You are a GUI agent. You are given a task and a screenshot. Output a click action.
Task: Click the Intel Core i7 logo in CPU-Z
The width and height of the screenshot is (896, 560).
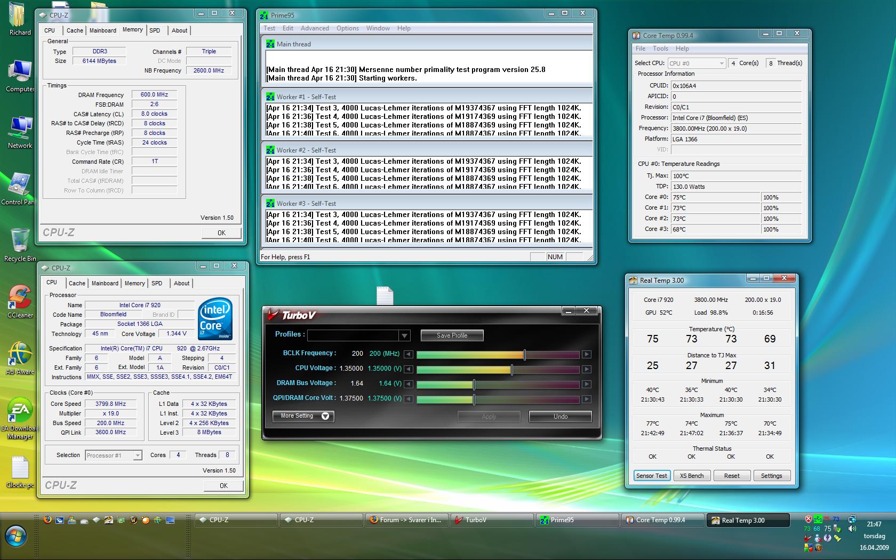(x=215, y=319)
